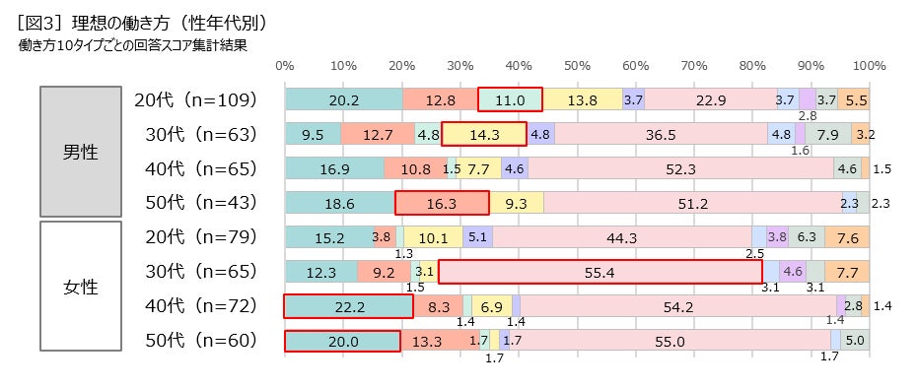
Task: Select the red-outlined 14.3 yellow segment
Action: [x=484, y=134]
